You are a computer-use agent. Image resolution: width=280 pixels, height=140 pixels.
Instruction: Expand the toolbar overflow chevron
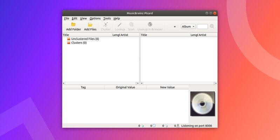(175, 27)
